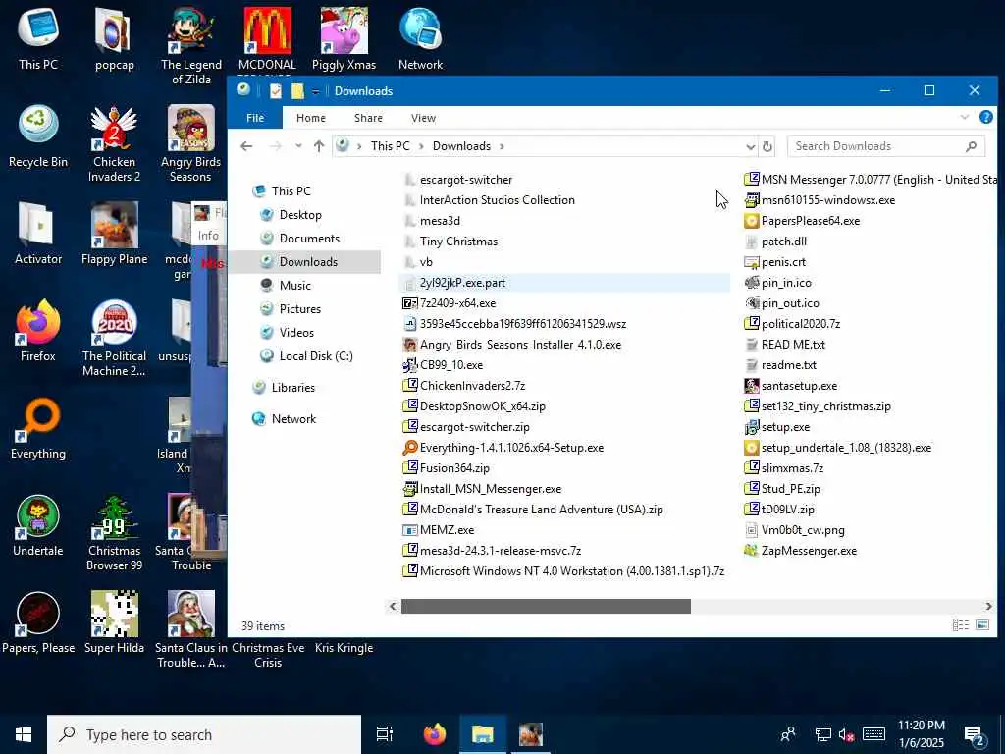This screenshot has height=754, width=1005.
Task: Click the Windows Start button
Action: coord(24,734)
